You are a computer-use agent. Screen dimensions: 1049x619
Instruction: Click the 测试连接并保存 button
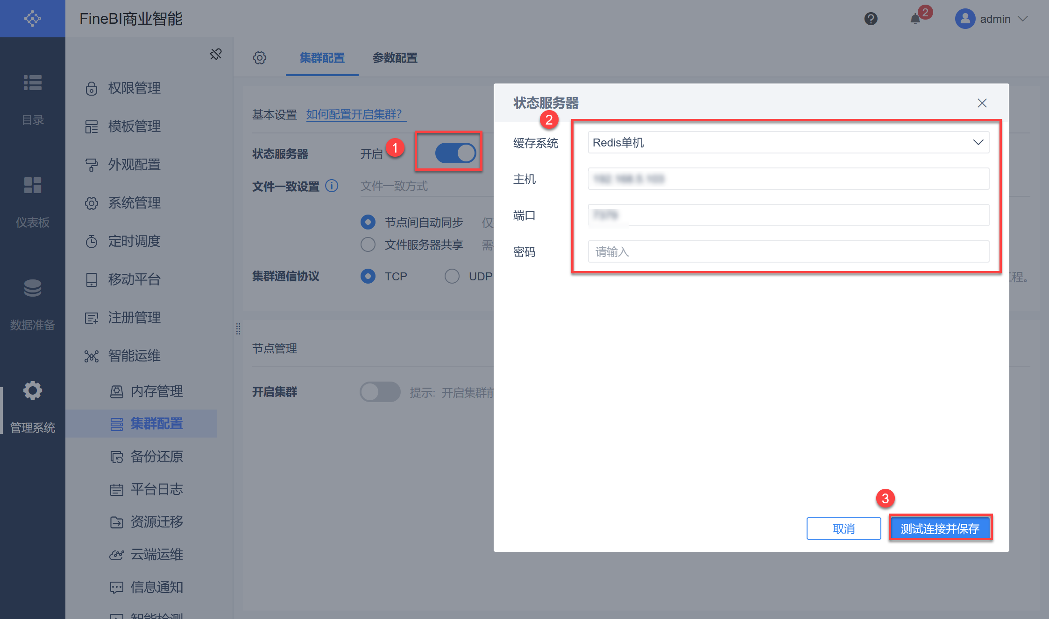[x=940, y=529]
